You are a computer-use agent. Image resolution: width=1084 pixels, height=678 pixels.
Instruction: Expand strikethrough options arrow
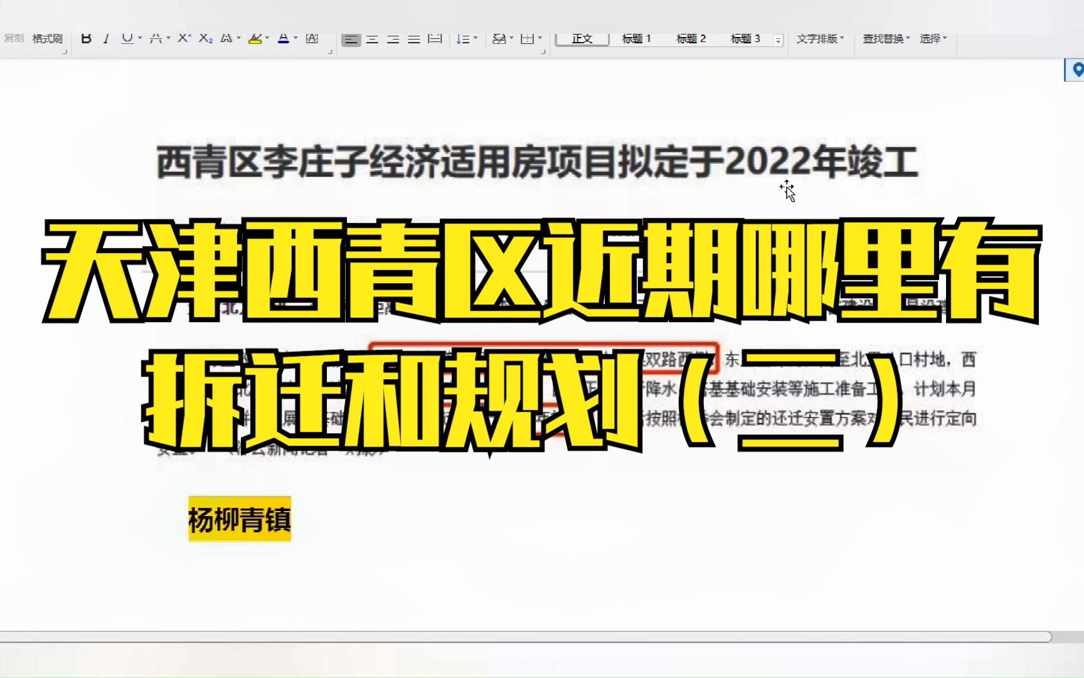168,39
